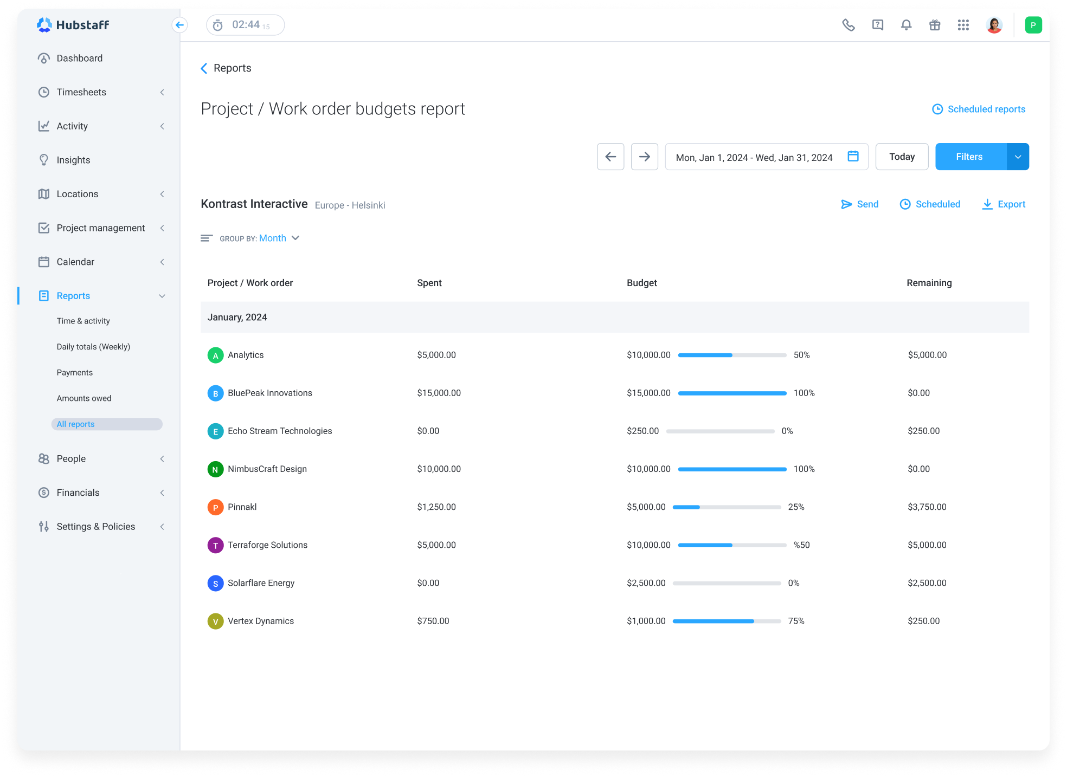Image resolution: width=1067 pixels, height=777 pixels.
Task: Expand the Group By Month dropdown
Action: (279, 238)
